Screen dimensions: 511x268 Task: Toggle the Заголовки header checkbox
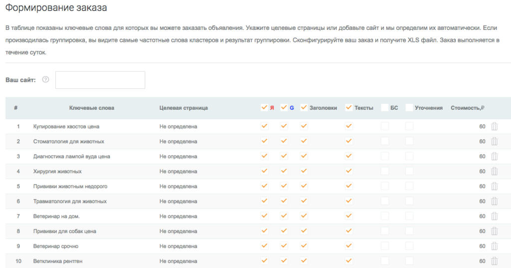[x=304, y=107]
